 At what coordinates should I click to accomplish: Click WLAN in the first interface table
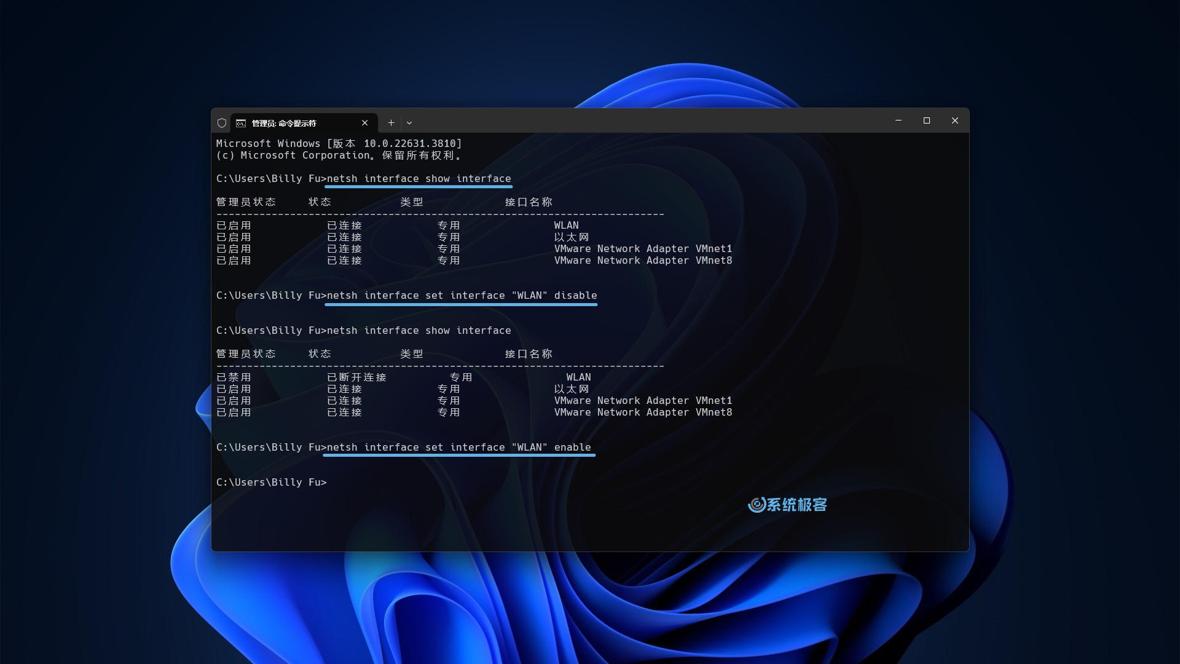pyautogui.click(x=566, y=226)
